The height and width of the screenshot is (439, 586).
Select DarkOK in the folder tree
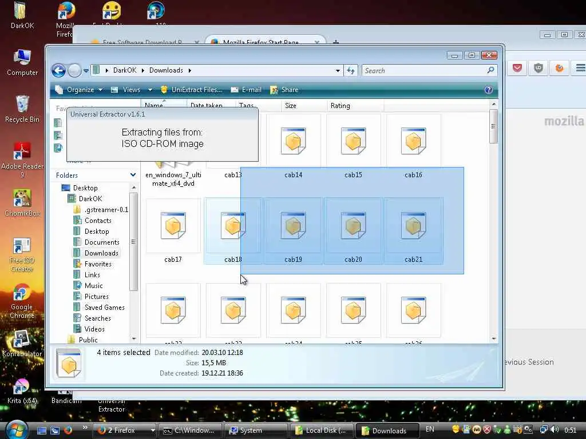click(x=90, y=198)
